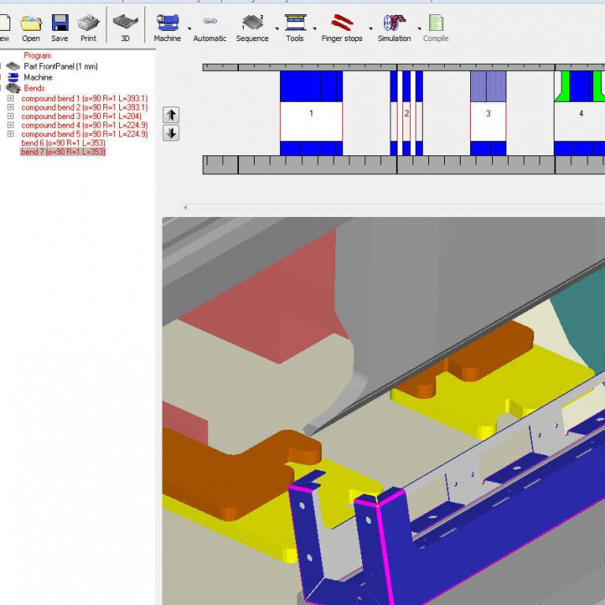
Task: Start the Simulation icon
Action: pos(394,24)
